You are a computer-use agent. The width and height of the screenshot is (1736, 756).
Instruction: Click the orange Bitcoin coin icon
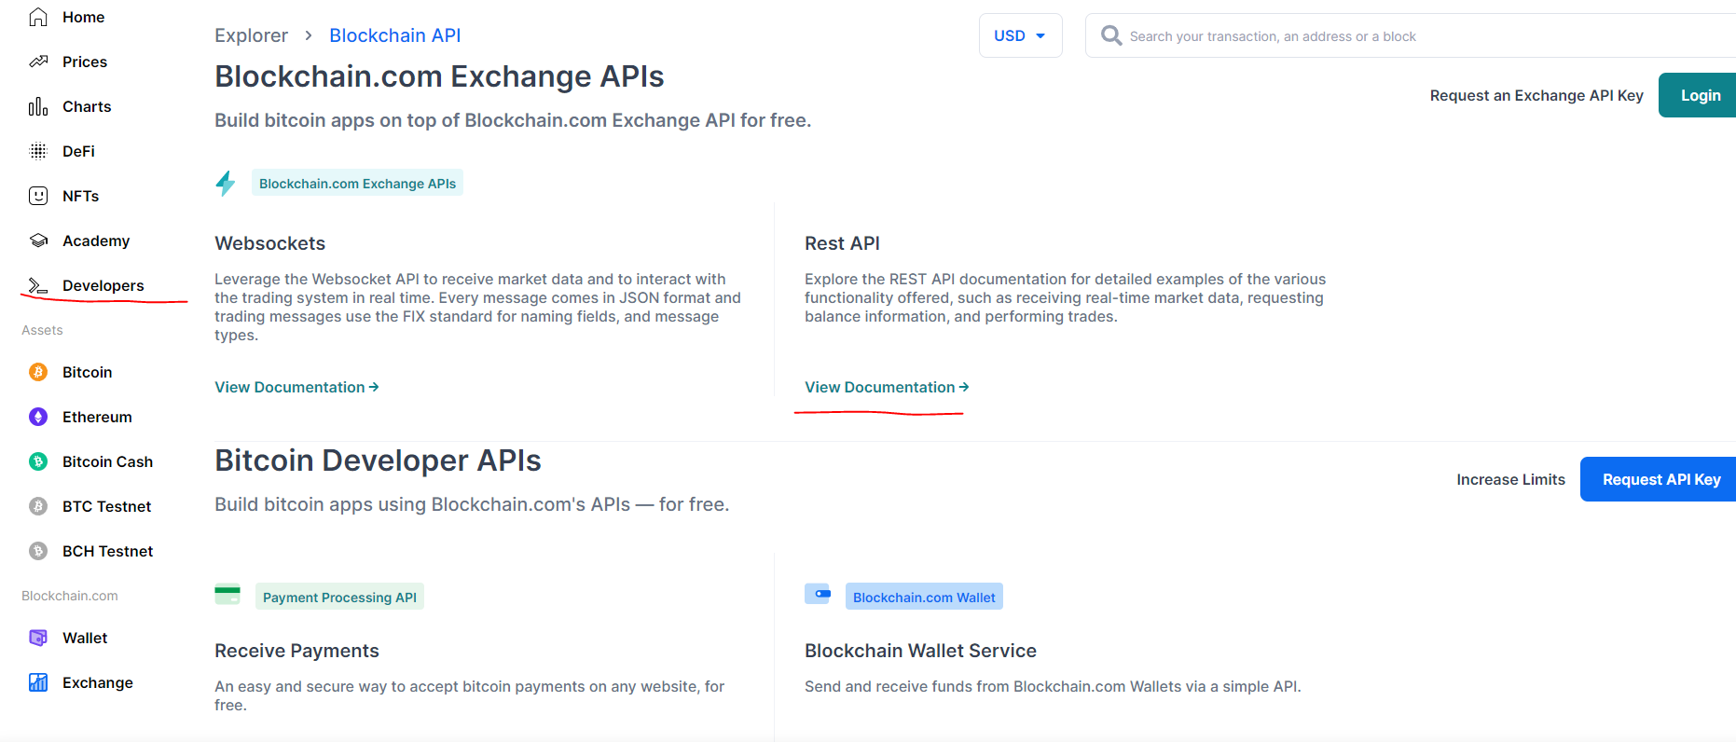(38, 372)
